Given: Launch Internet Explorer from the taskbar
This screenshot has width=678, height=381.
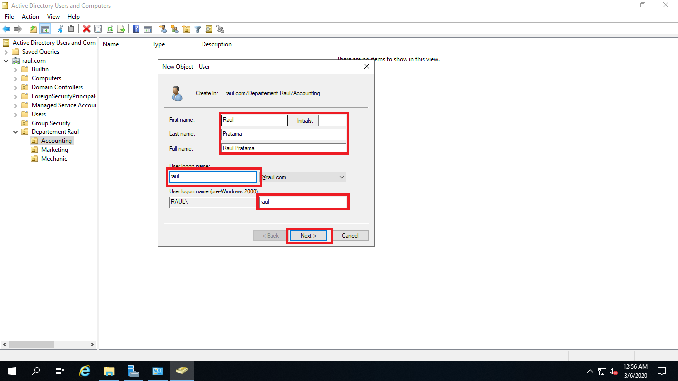Looking at the screenshot, I should point(85,371).
